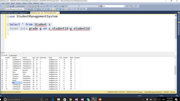Open PowerPoint from taskbar
The width and height of the screenshot is (180, 101).
click(100, 100)
